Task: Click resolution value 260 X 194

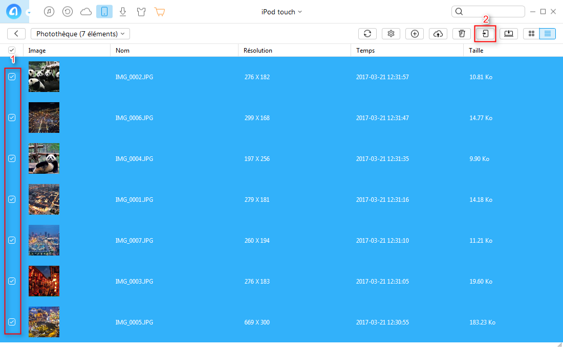Action: 257,241
